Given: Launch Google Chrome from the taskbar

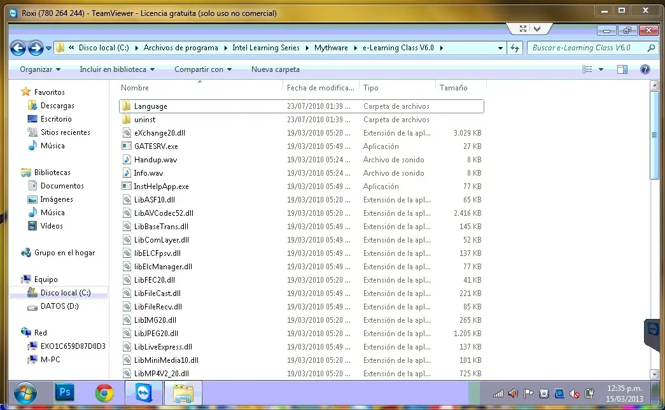Looking at the screenshot, I should tap(104, 393).
